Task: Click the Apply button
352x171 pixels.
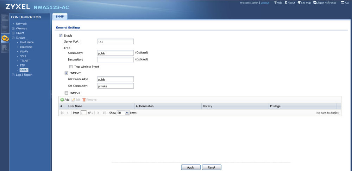Action: tap(190, 167)
